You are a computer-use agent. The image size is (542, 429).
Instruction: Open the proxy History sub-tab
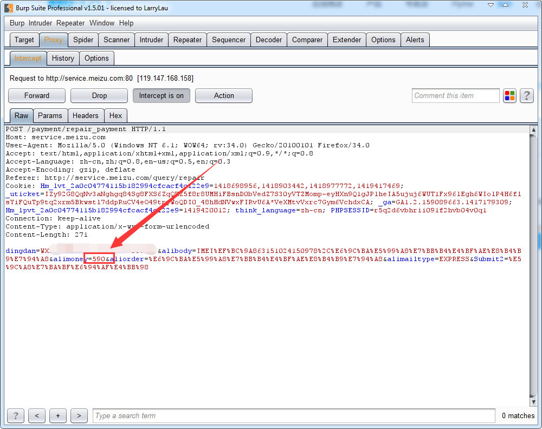pyautogui.click(x=63, y=58)
